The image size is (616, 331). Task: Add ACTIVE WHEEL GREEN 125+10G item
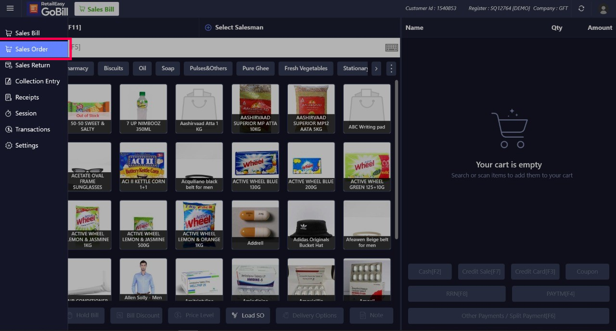tap(367, 166)
